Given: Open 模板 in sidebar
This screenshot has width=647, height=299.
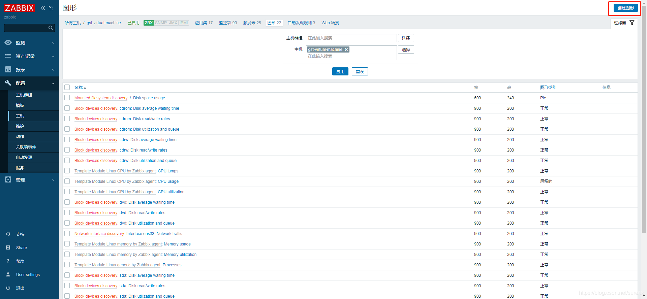Looking at the screenshot, I should pos(20,105).
